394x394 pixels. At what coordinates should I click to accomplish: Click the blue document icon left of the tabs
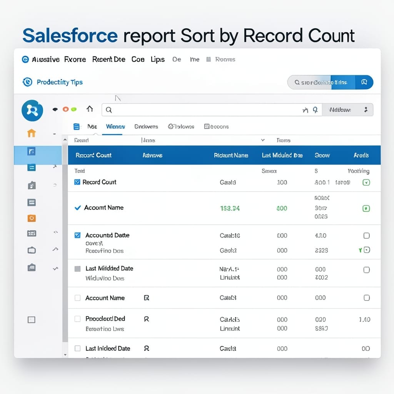click(x=77, y=127)
